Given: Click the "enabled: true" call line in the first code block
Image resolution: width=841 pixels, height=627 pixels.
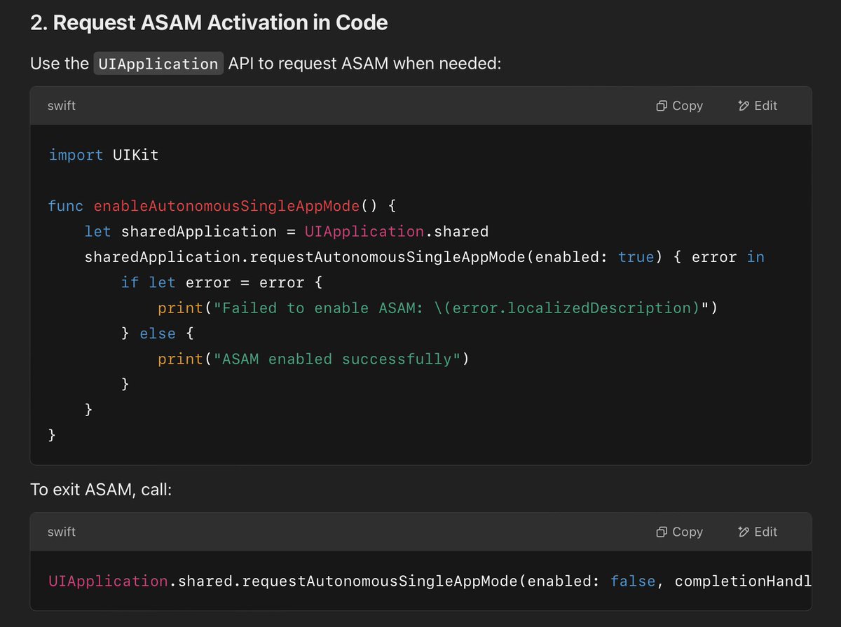Looking at the screenshot, I should [425, 257].
